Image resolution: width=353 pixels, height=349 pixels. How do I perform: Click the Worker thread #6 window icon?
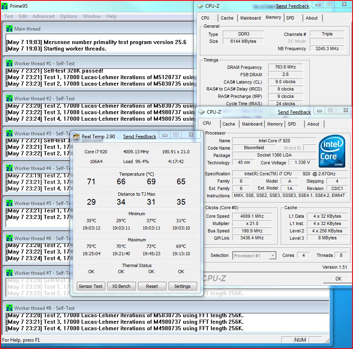(9, 238)
